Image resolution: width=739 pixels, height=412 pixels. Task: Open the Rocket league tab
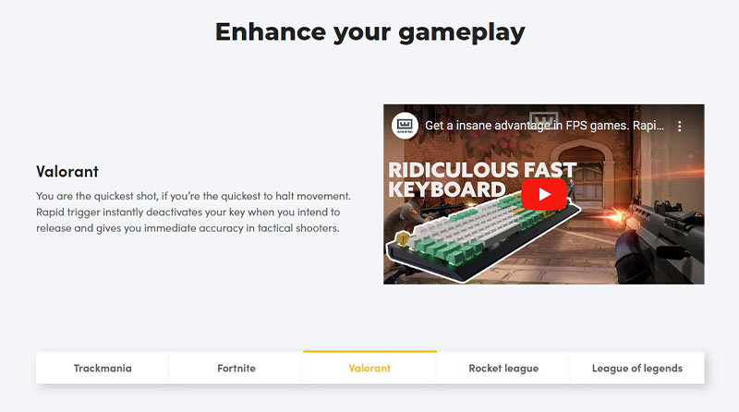(x=503, y=368)
